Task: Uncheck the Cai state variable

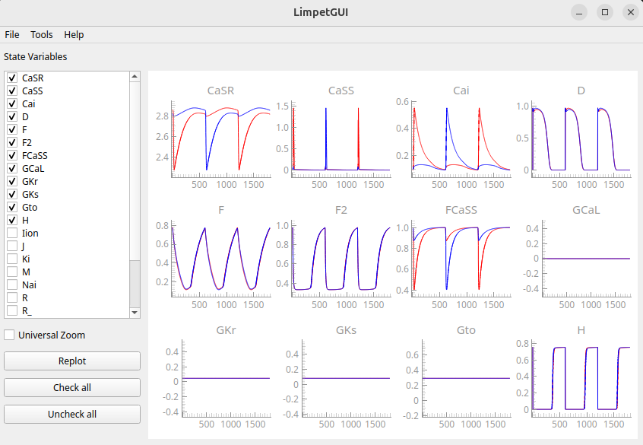Action: coord(11,103)
